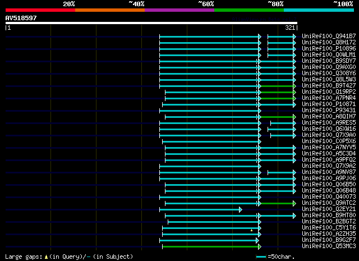Open hit UniRef100_Q8H172
Image resolution: width=359 pixels, height=261 pixels.
click(x=329, y=42)
